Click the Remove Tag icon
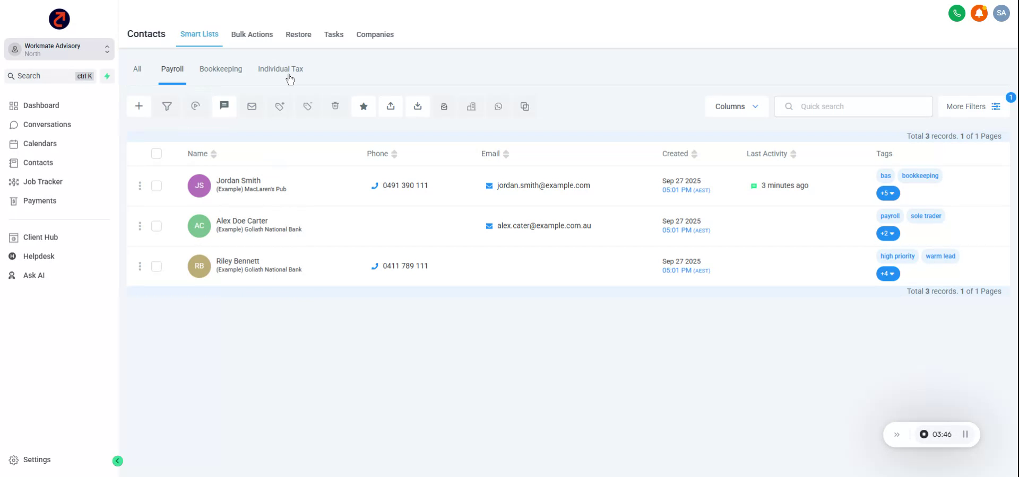The height and width of the screenshot is (477, 1019). tap(307, 106)
